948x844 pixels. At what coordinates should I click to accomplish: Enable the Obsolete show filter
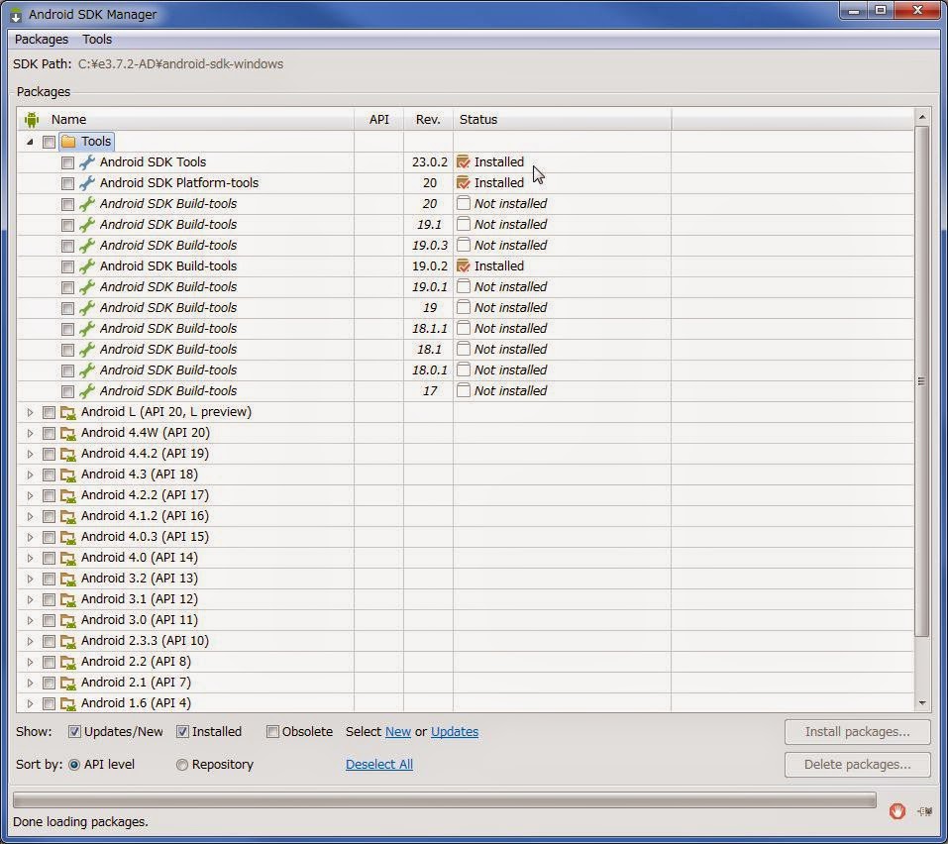(x=272, y=732)
